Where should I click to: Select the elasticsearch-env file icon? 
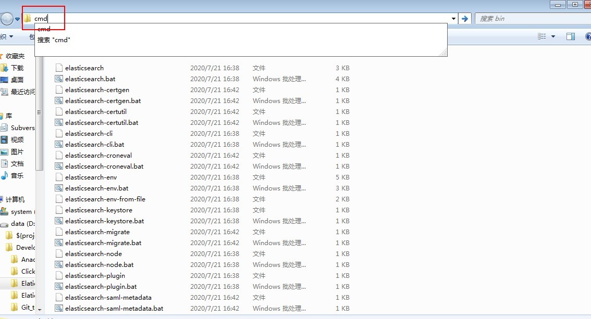coord(59,177)
